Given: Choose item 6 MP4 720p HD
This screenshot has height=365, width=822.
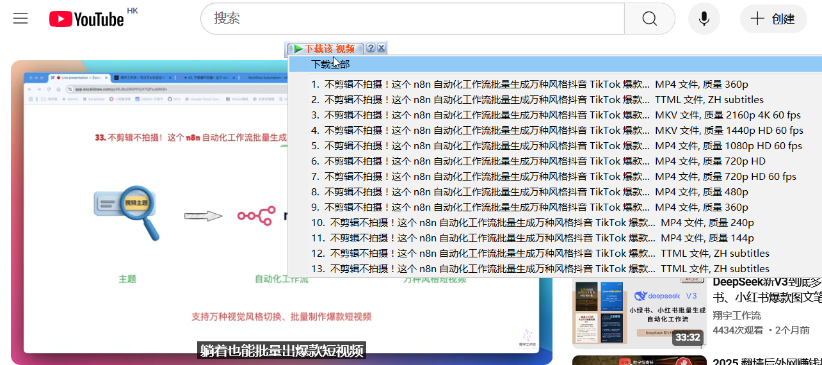Looking at the screenshot, I should (538, 161).
